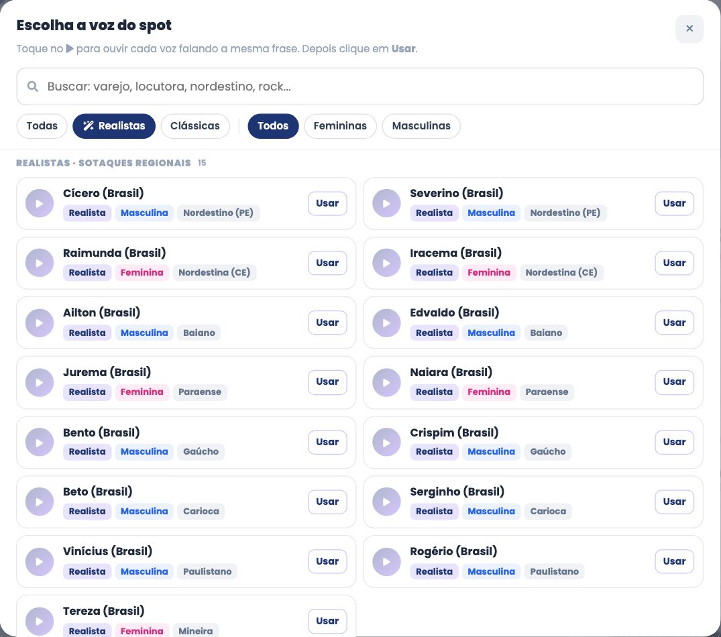This screenshot has width=721, height=637.
Task: Use the Naiara voice
Action: (x=674, y=382)
